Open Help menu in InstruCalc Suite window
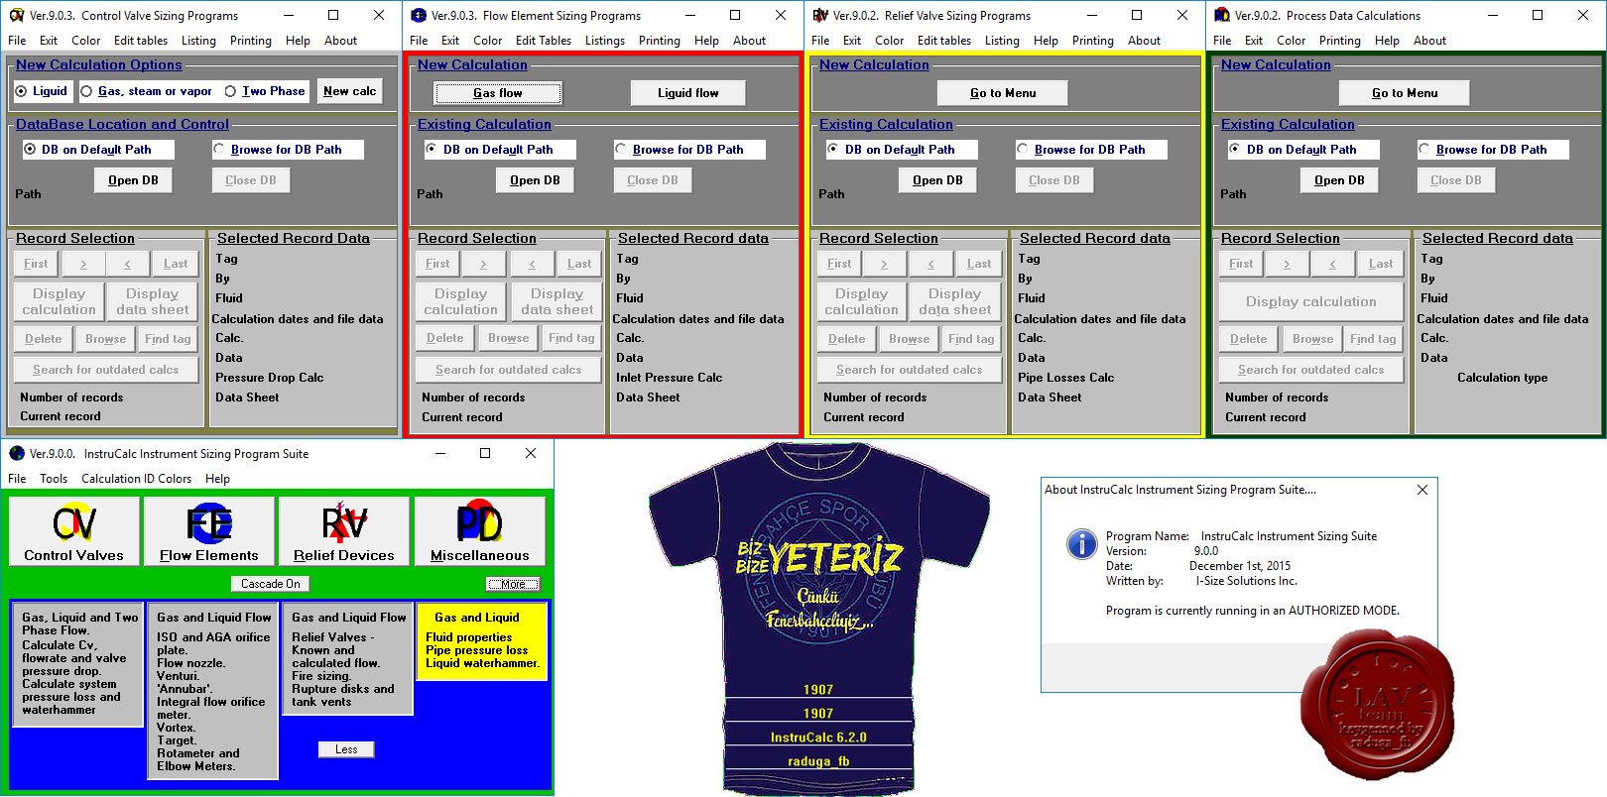 pos(217,479)
